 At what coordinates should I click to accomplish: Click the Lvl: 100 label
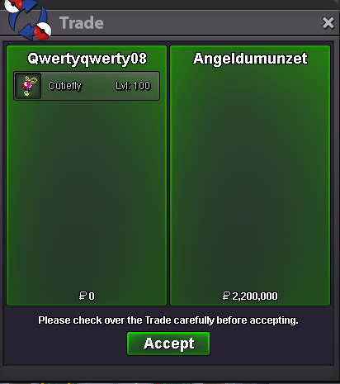[133, 86]
